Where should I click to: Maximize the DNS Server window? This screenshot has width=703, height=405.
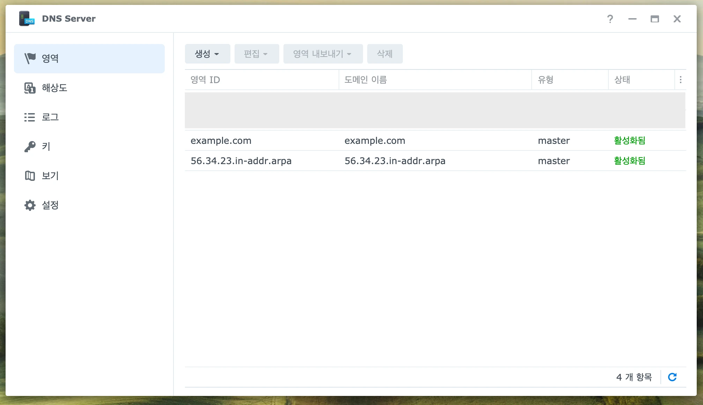coord(654,19)
